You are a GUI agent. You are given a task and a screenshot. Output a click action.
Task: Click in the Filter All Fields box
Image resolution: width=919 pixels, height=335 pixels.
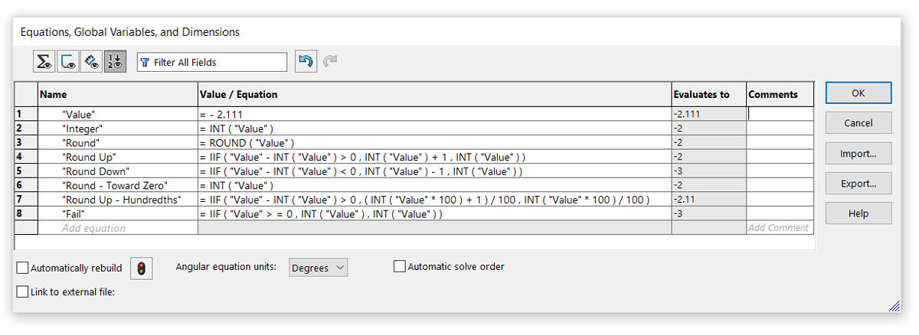click(x=218, y=63)
